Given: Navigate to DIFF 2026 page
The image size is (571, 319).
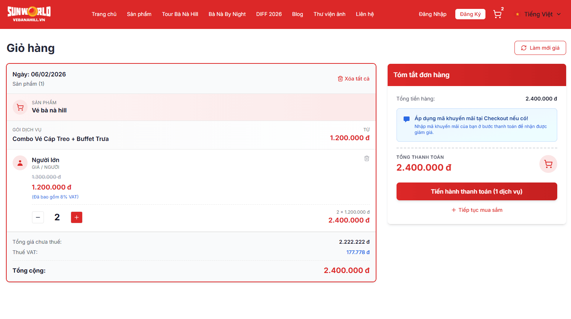Looking at the screenshot, I should (269, 14).
